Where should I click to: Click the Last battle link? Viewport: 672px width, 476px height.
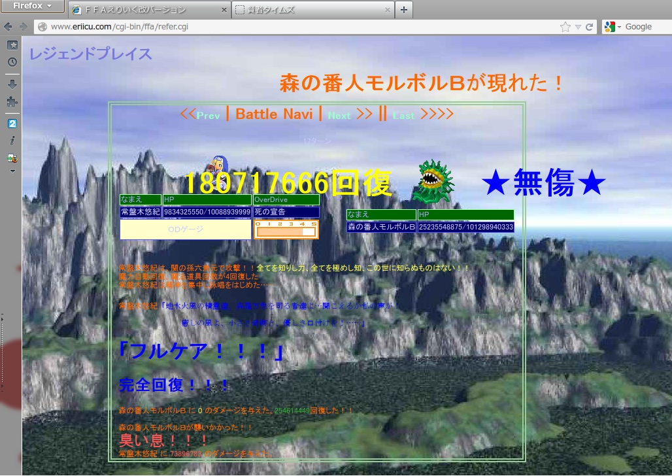(404, 116)
